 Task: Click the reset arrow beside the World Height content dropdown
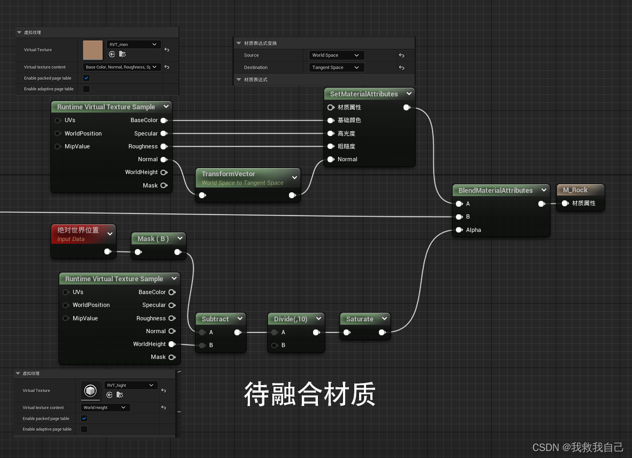pyautogui.click(x=164, y=408)
